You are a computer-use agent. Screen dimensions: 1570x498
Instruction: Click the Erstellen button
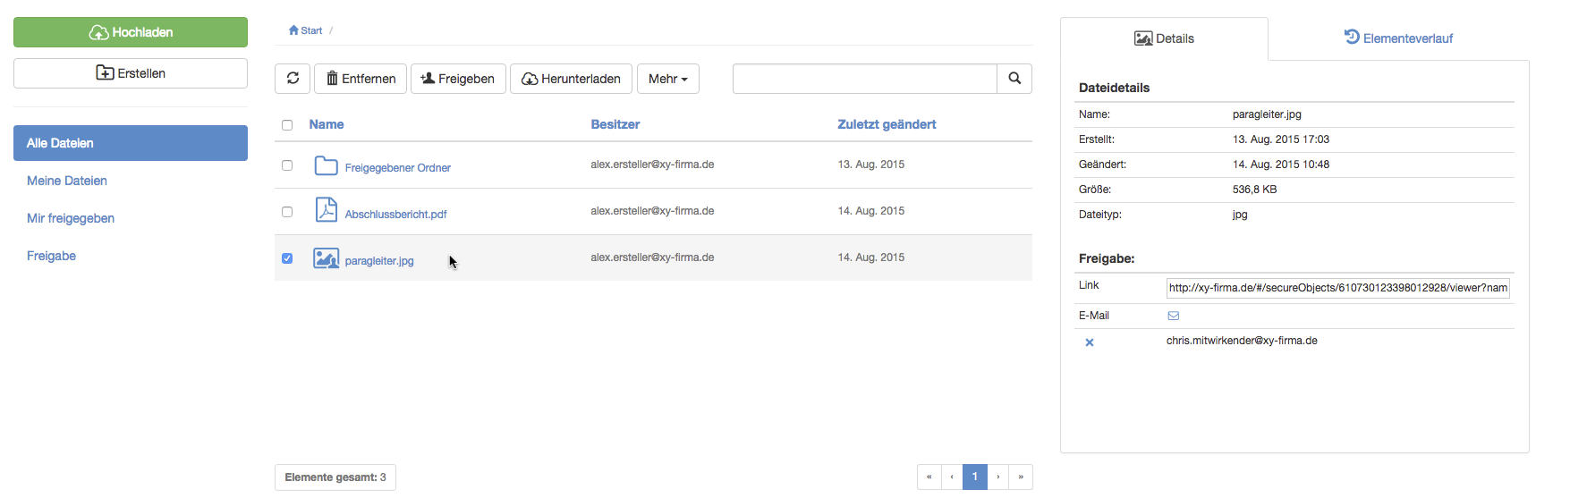click(x=131, y=73)
